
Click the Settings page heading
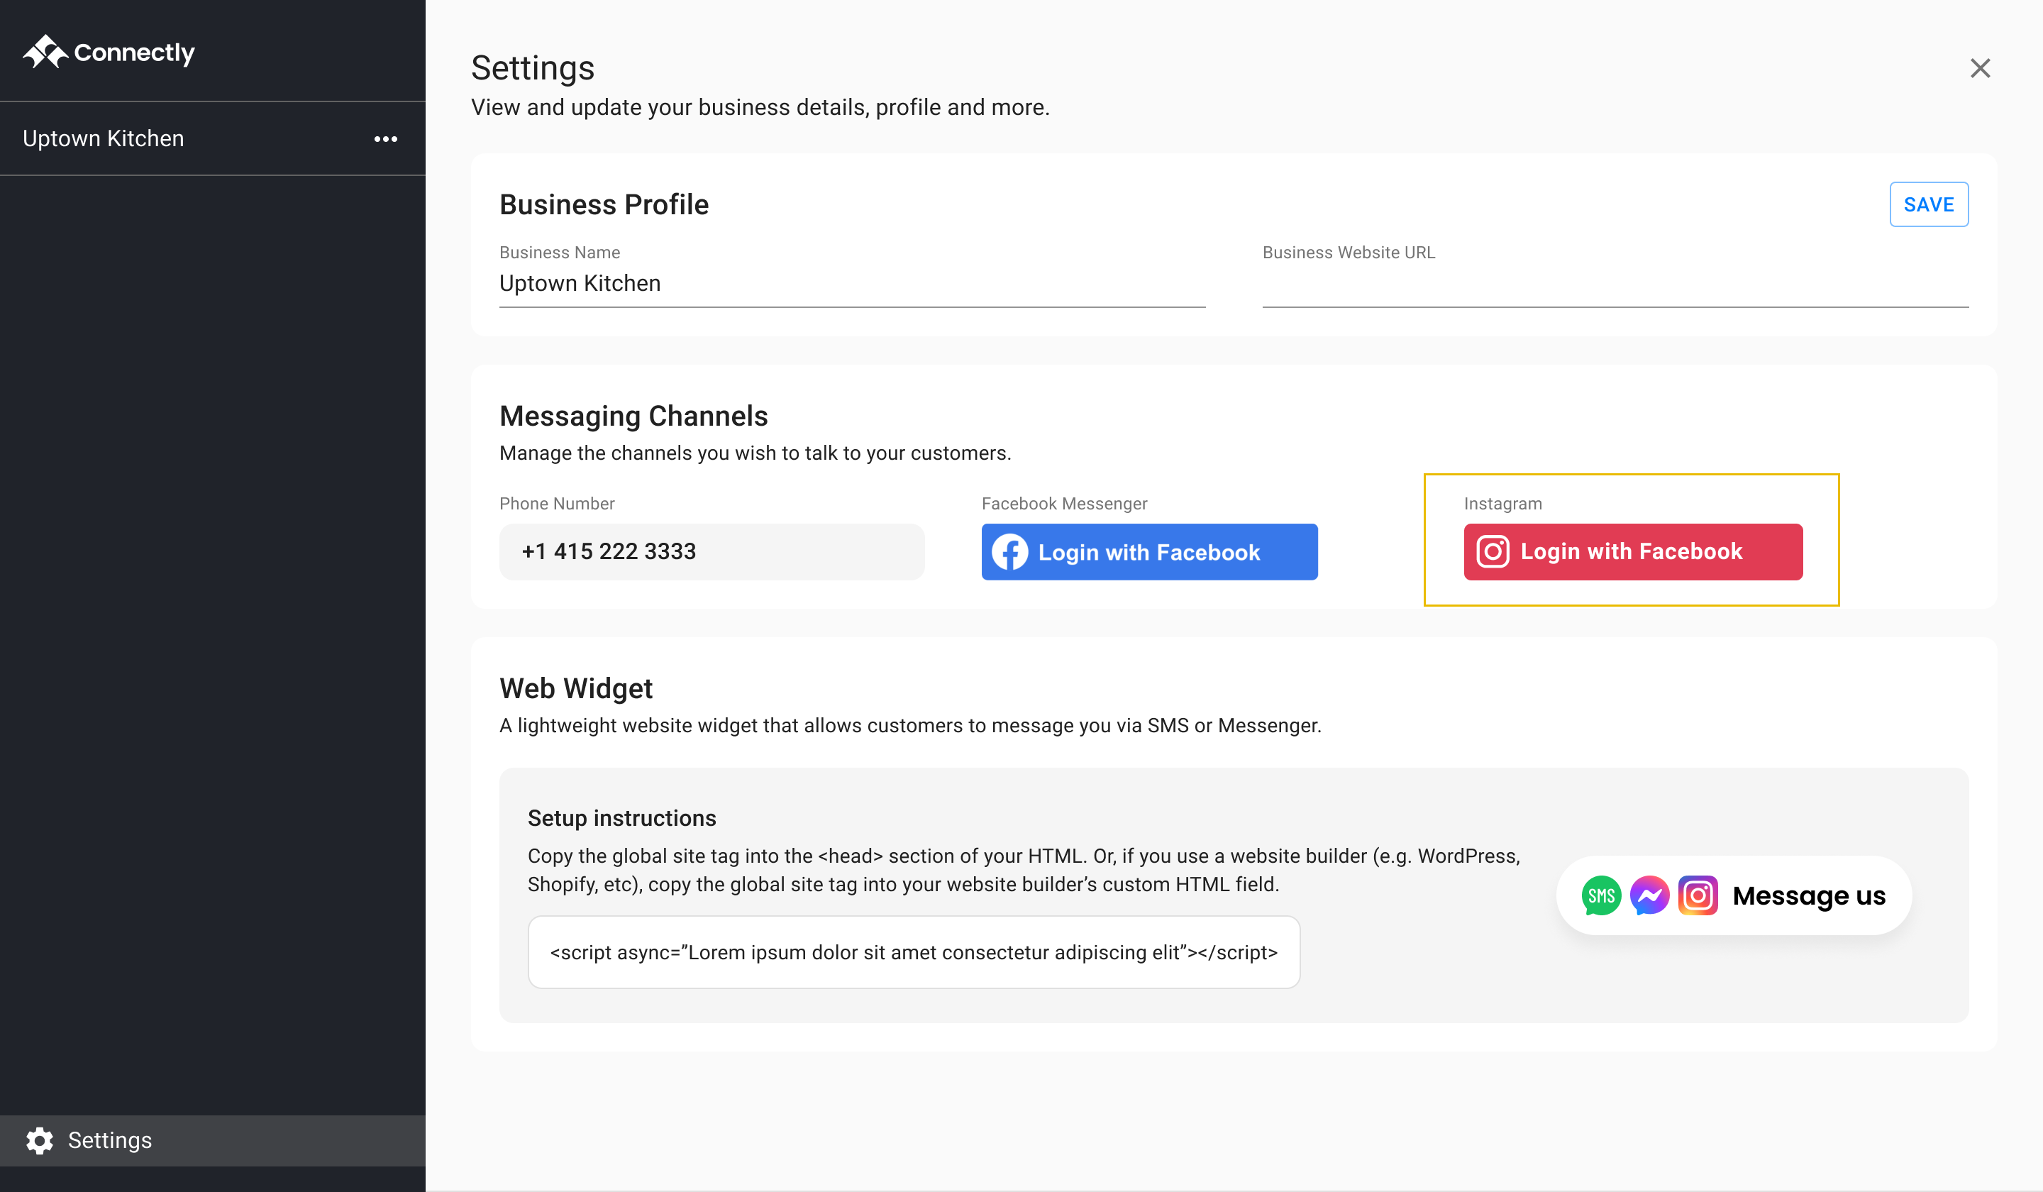(533, 68)
